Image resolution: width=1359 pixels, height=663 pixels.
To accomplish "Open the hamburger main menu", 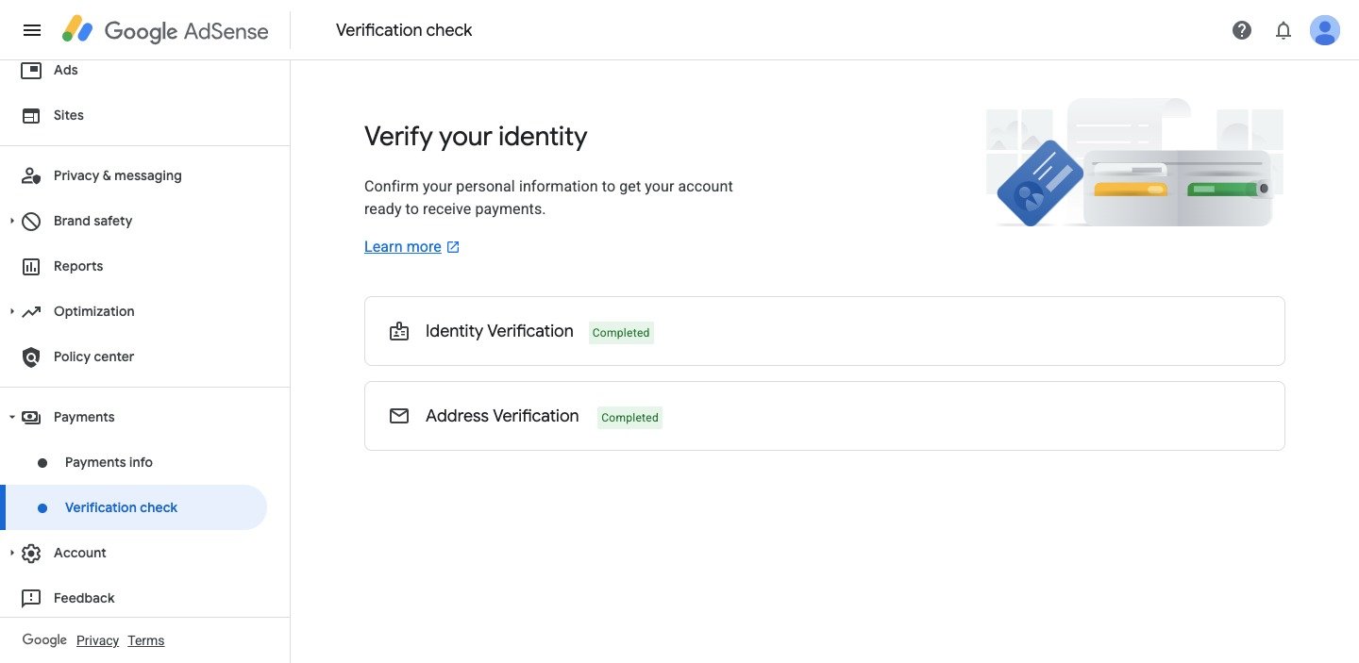I will (31, 30).
